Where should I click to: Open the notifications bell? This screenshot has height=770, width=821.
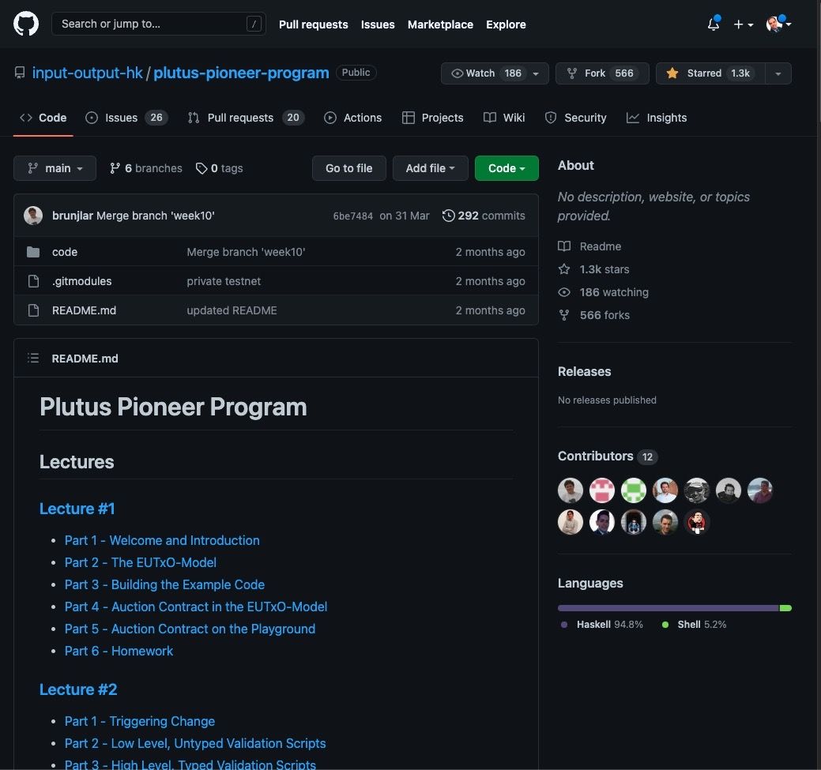pos(713,24)
